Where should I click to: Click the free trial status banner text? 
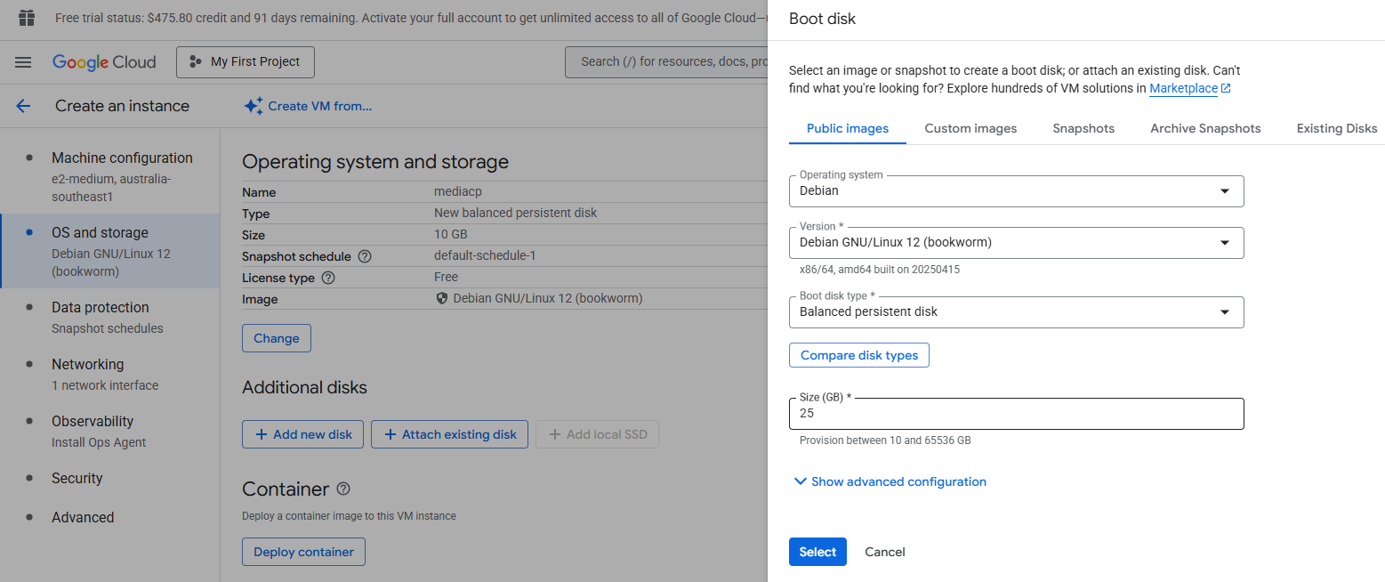pyautogui.click(x=410, y=18)
